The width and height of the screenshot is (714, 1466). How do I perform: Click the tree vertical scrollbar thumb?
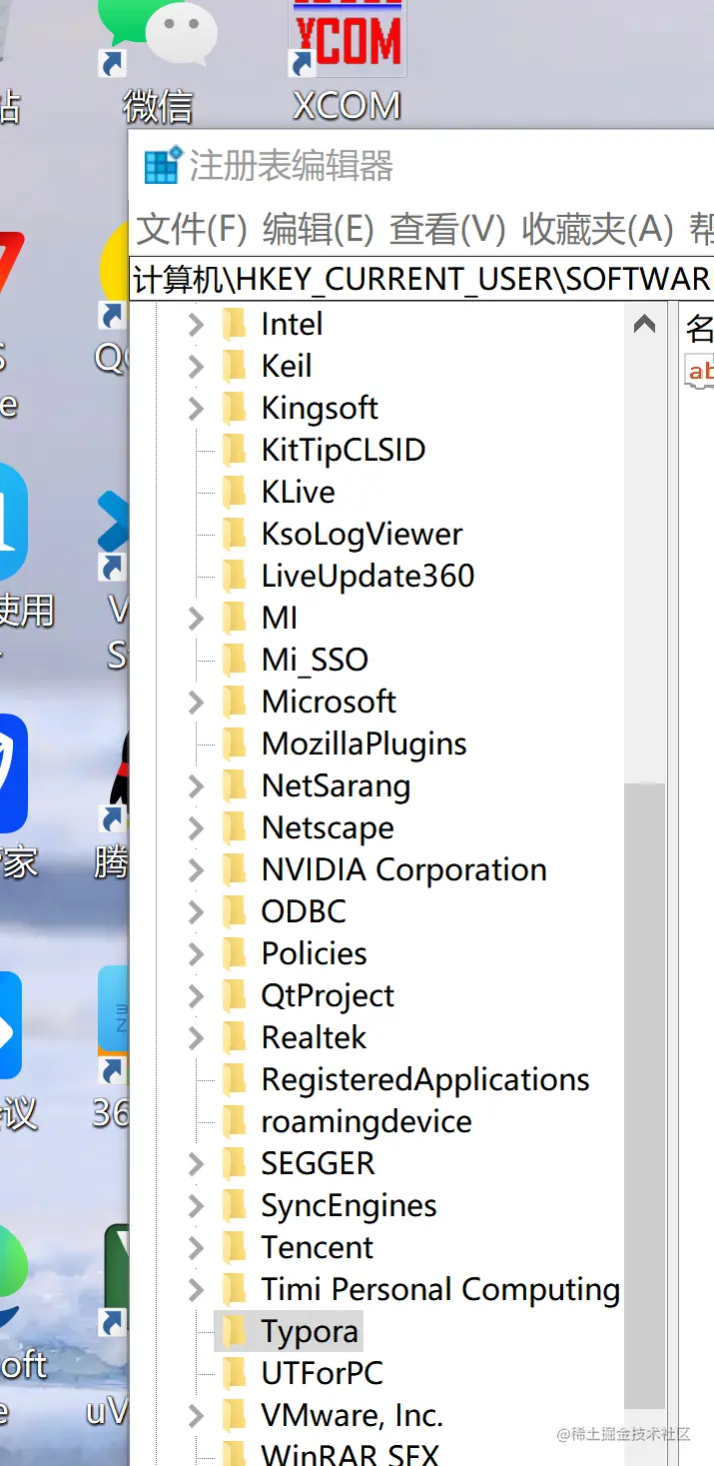645,1095
